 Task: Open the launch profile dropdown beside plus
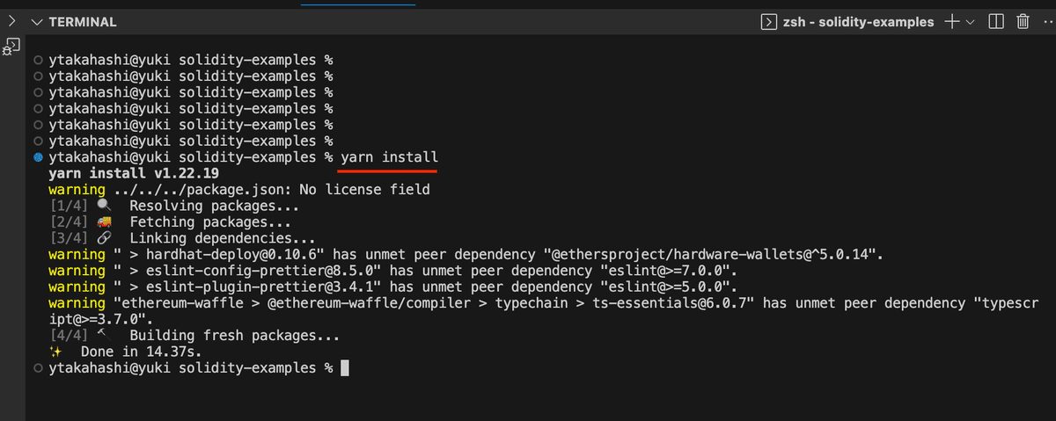click(970, 22)
